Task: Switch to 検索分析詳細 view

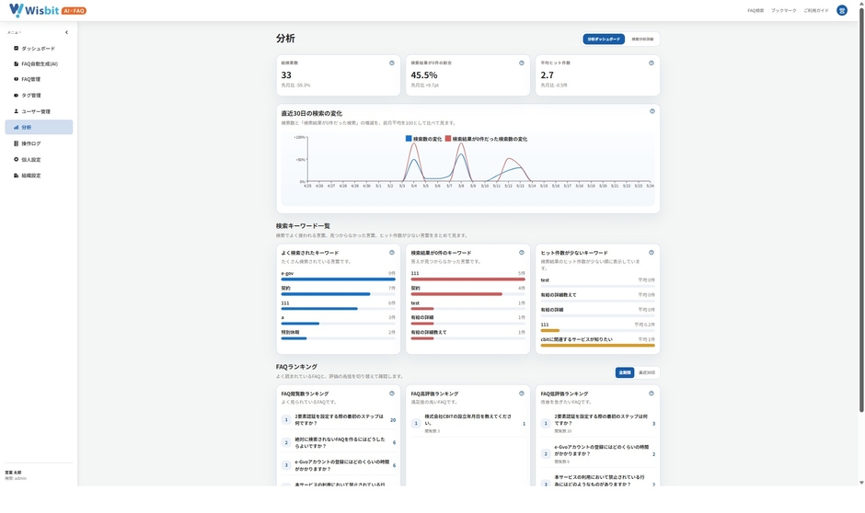Action: coord(642,40)
